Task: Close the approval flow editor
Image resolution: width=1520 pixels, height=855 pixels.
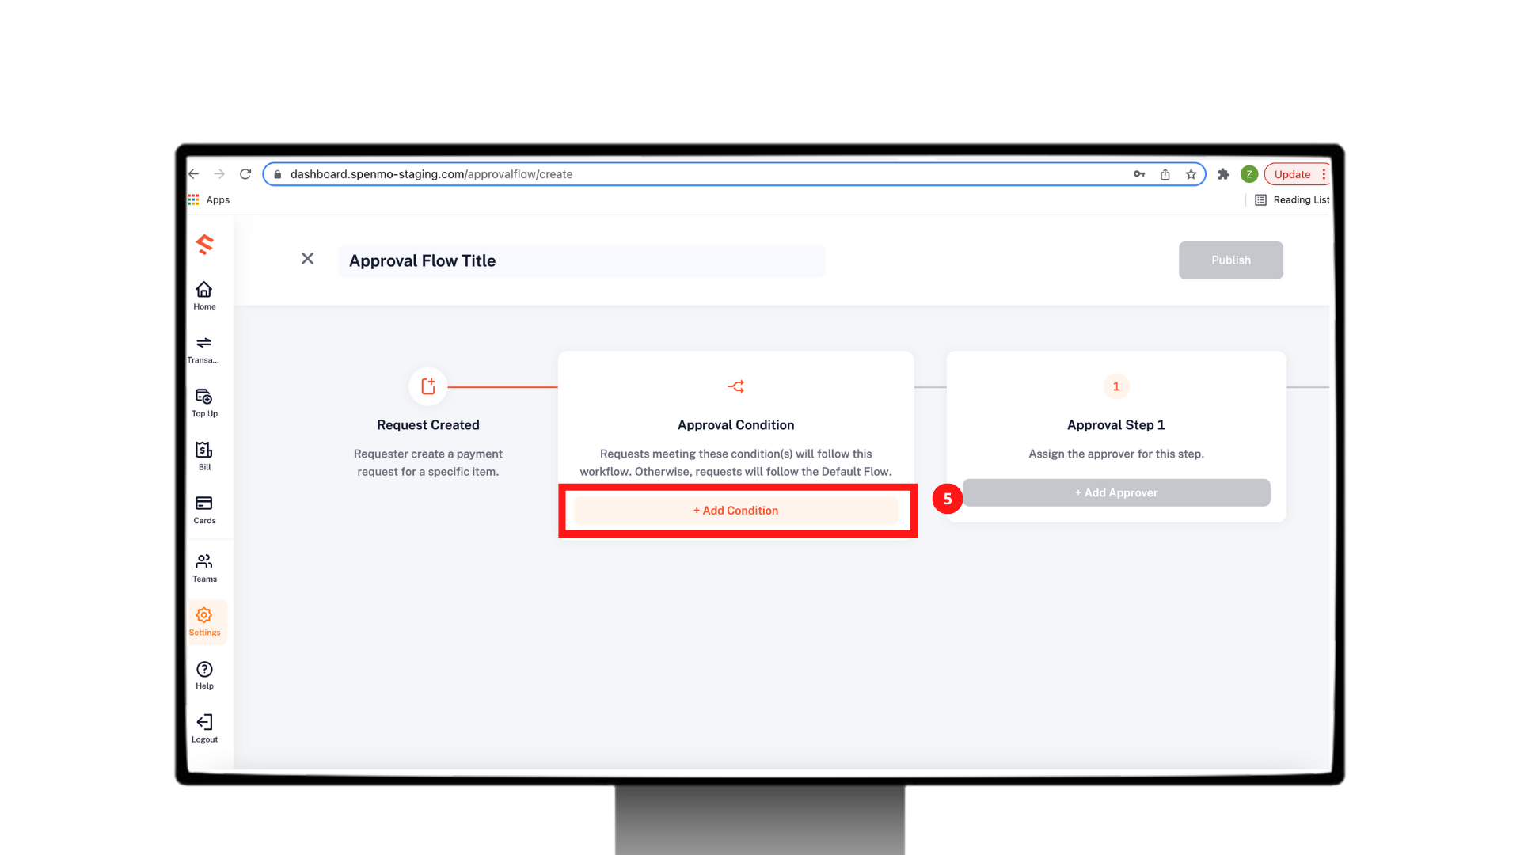Action: [308, 259]
